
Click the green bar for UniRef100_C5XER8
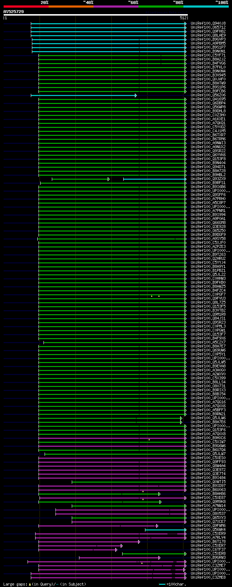(x=154, y=554)
